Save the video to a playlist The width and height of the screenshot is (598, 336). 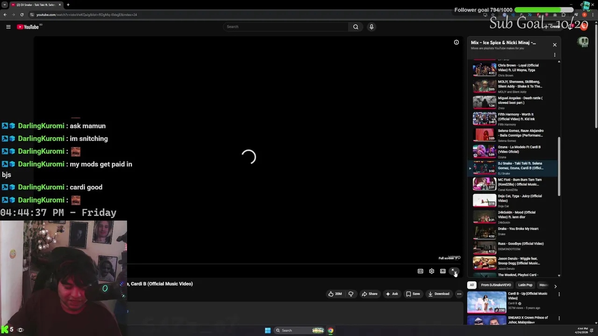click(413, 294)
